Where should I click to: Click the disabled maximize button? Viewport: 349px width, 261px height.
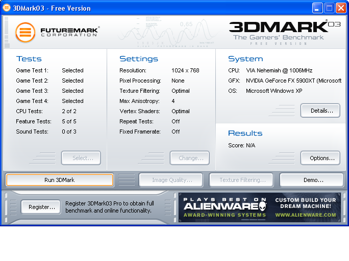pos(329,8)
